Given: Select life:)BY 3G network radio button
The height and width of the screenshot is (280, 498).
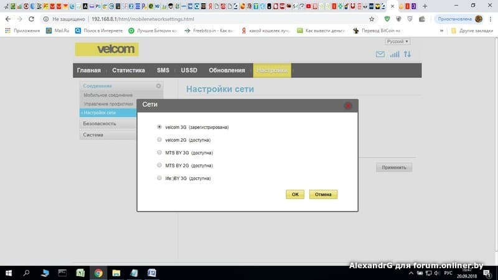Looking at the screenshot, I should point(159,178).
